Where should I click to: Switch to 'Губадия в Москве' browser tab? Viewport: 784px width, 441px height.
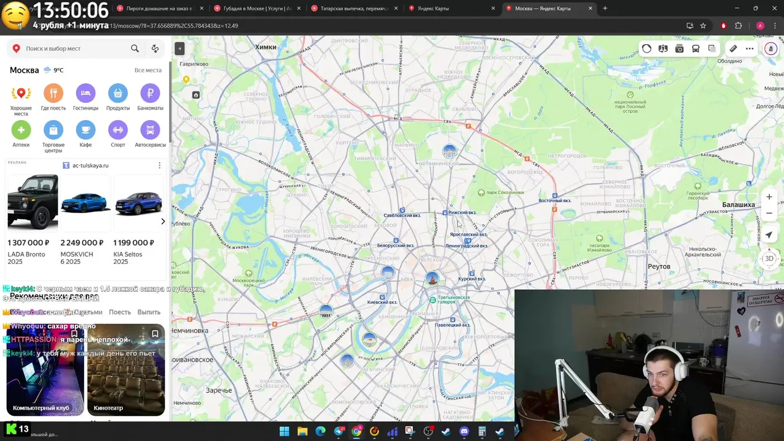256,9
